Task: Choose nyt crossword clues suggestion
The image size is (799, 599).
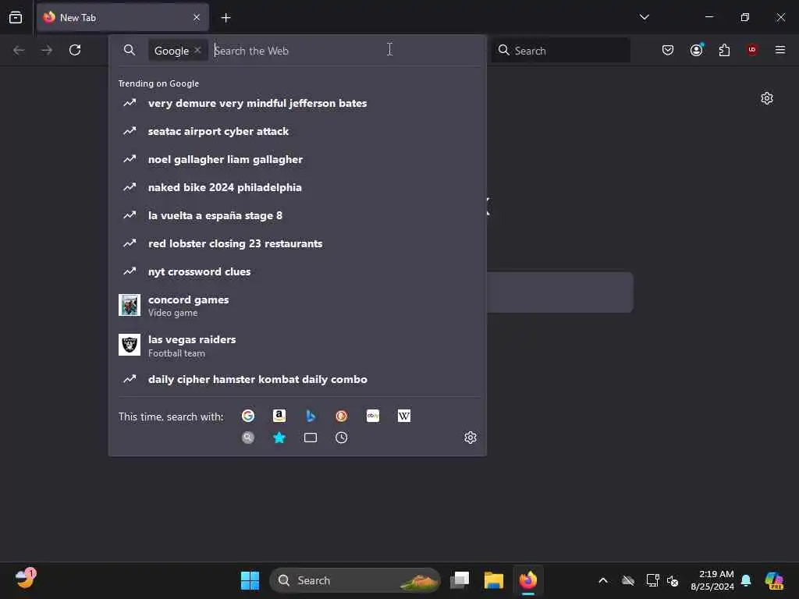Action: tap(297, 271)
